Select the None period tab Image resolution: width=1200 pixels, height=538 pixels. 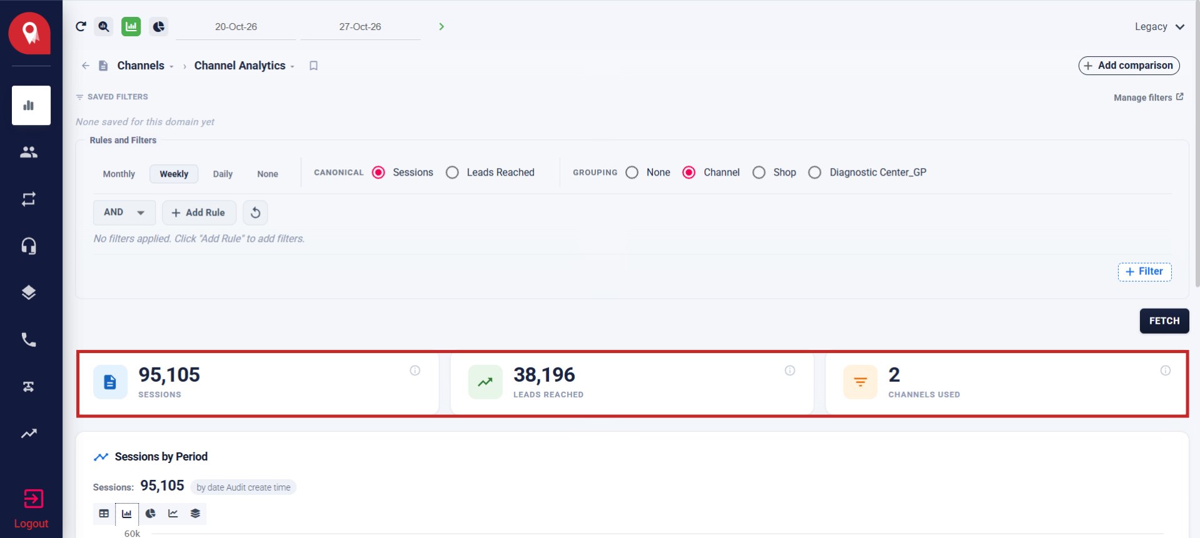(x=268, y=174)
